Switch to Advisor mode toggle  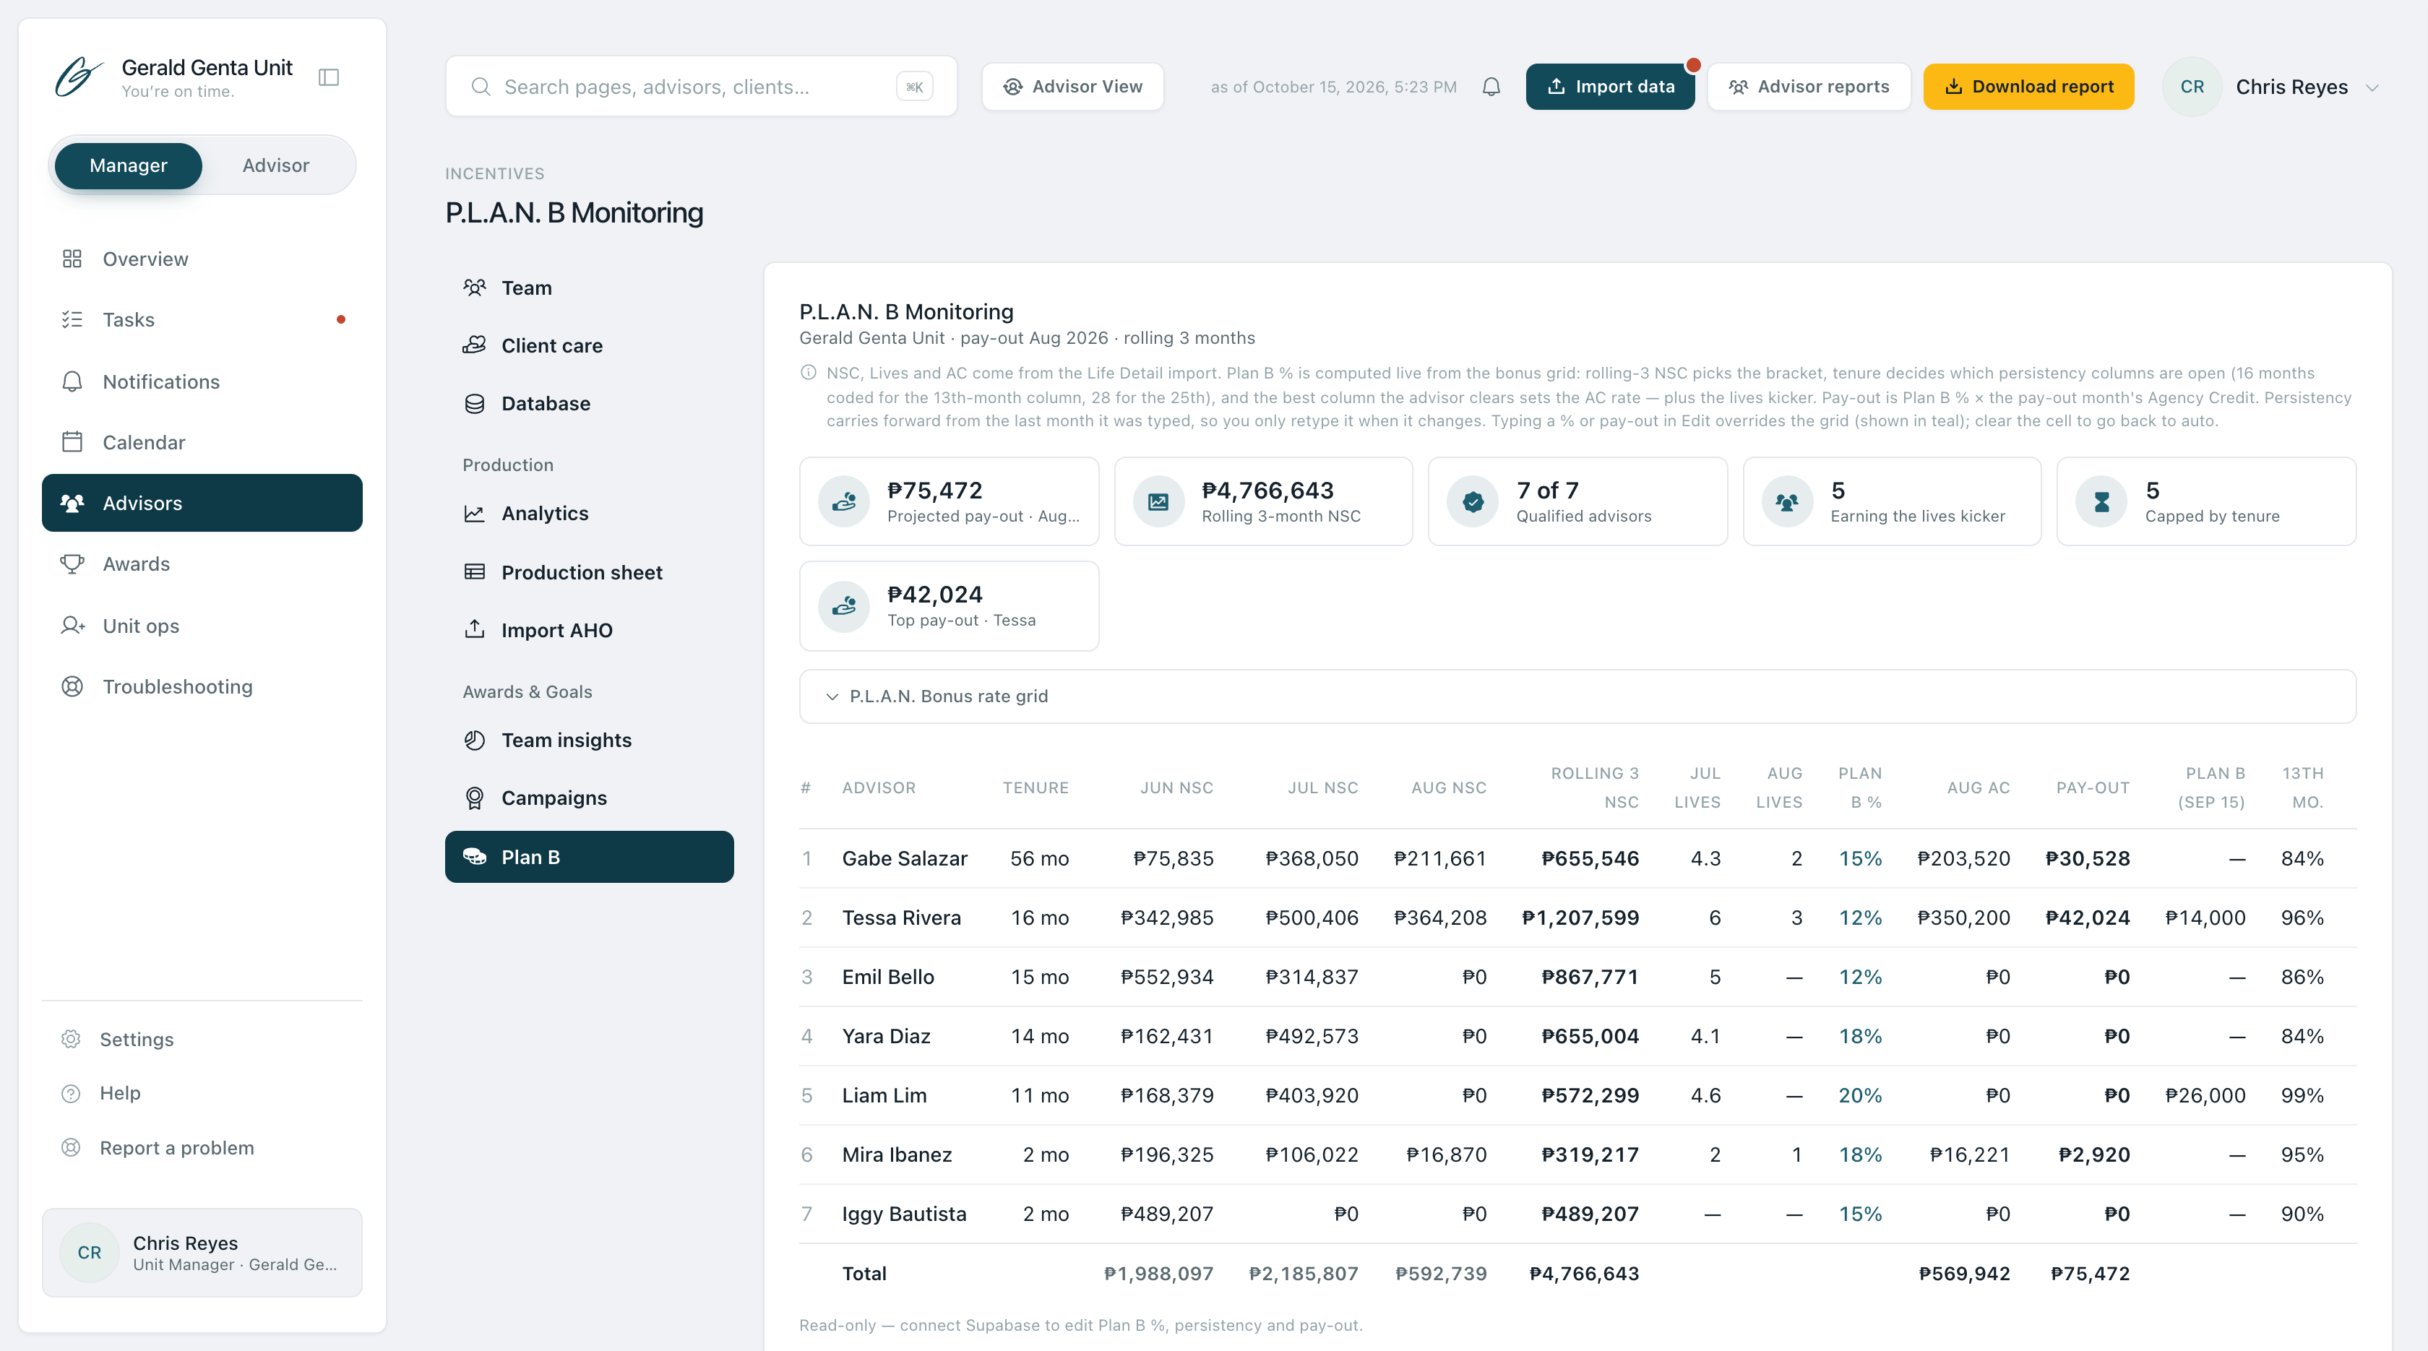(x=275, y=166)
